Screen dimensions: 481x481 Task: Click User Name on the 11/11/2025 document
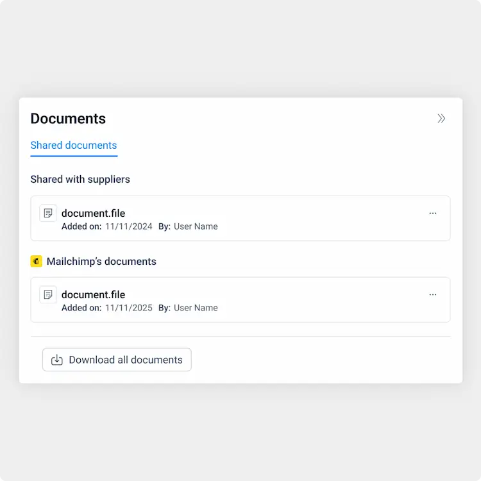[x=196, y=308]
